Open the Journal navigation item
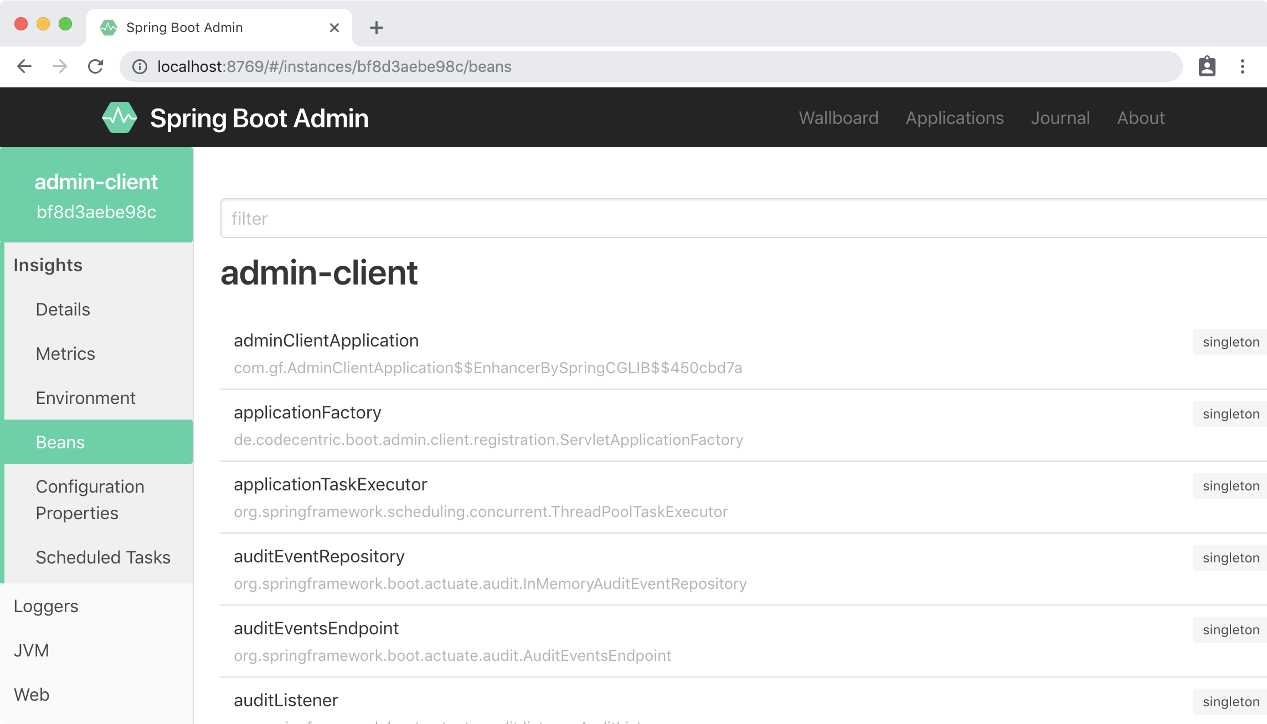This screenshot has height=724, width=1267. pyautogui.click(x=1060, y=118)
